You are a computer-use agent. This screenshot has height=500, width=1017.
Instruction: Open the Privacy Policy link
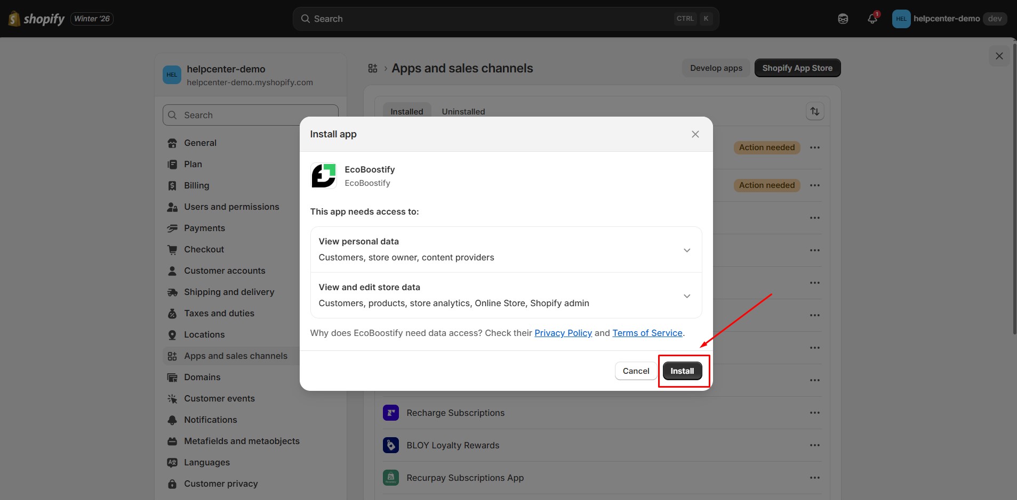[563, 333]
